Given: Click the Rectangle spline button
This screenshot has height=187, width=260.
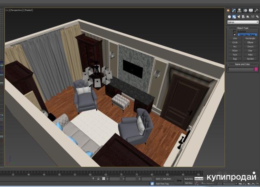Looking at the screenshot, I should [x=250, y=38].
